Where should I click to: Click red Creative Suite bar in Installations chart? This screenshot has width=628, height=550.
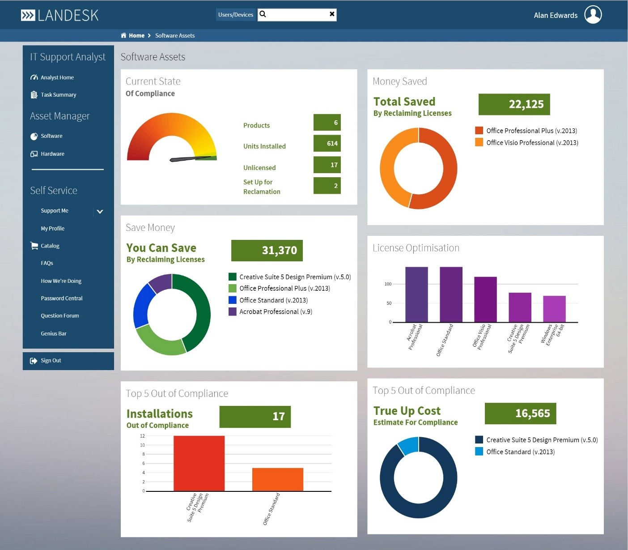(199, 464)
